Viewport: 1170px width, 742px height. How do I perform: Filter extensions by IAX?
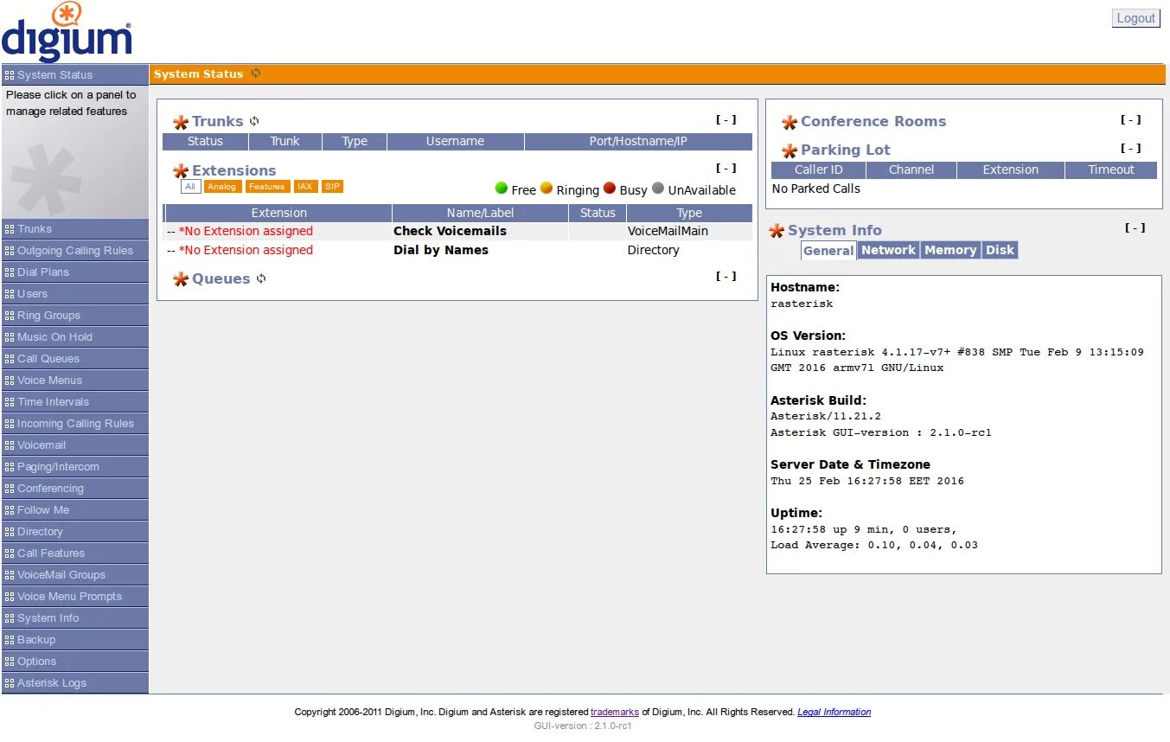pyautogui.click(x=305, y=187)
